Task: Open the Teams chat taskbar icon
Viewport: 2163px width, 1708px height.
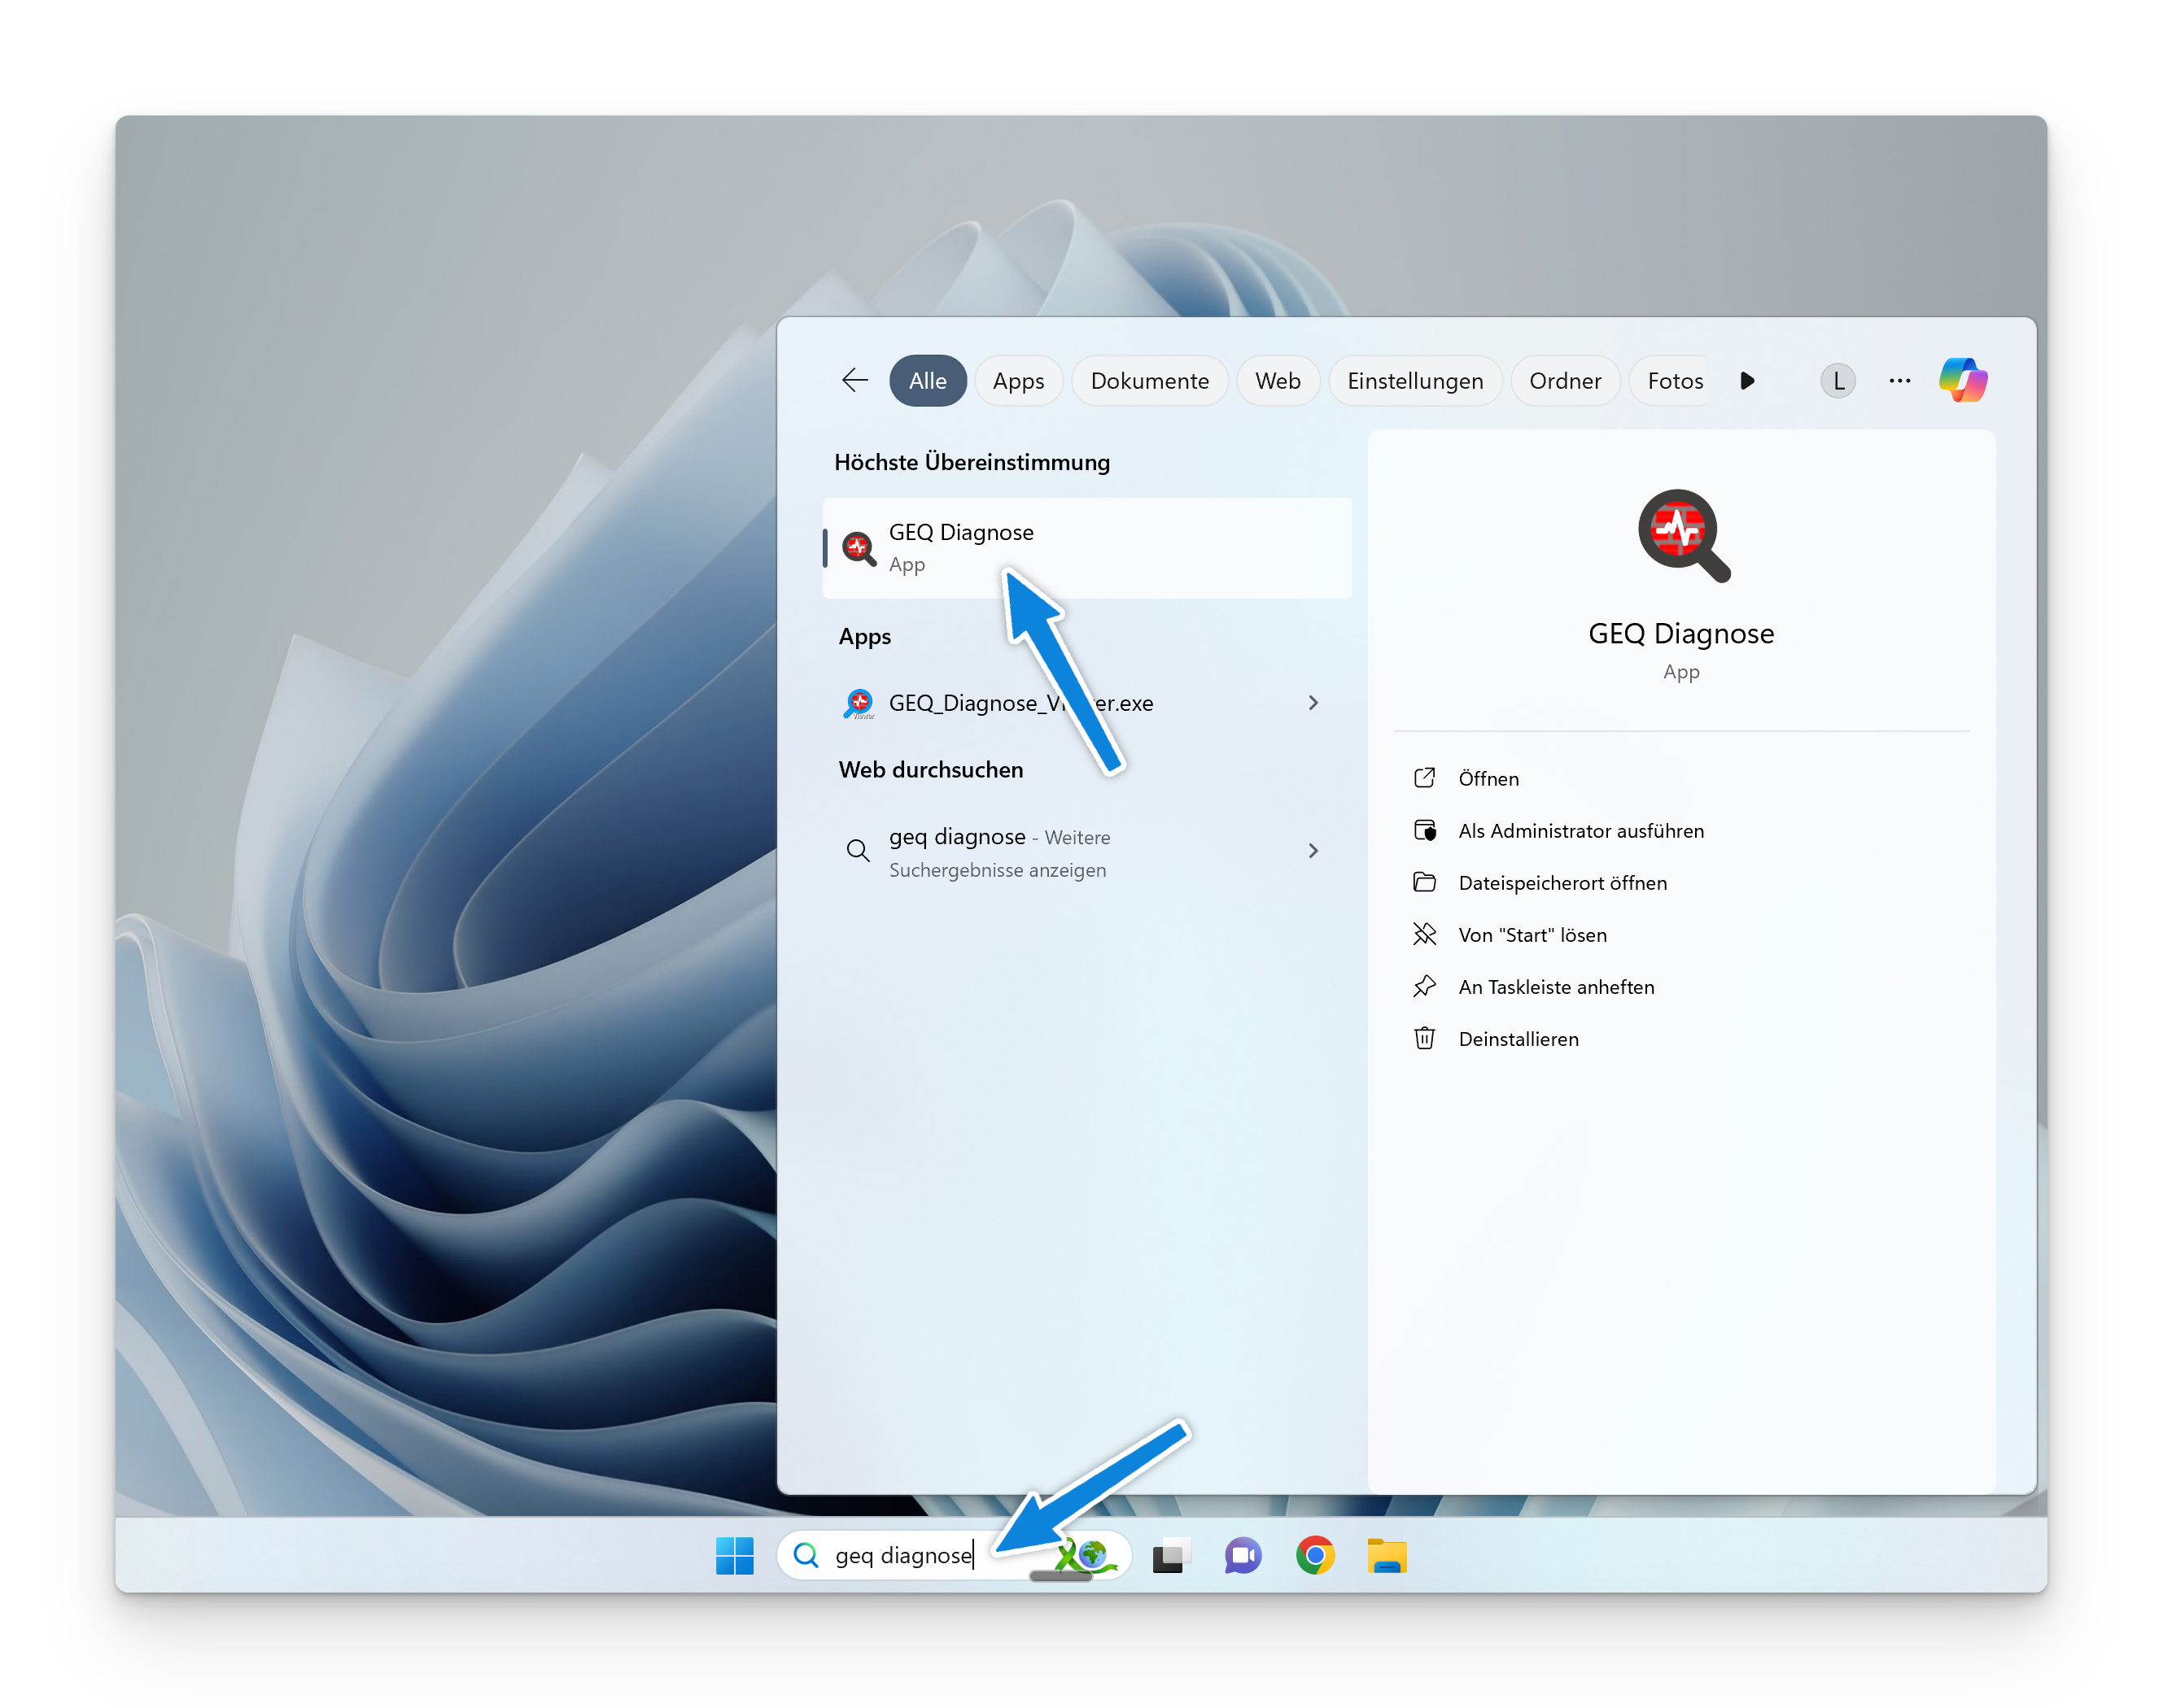Action: [x=1243, y=1555]
